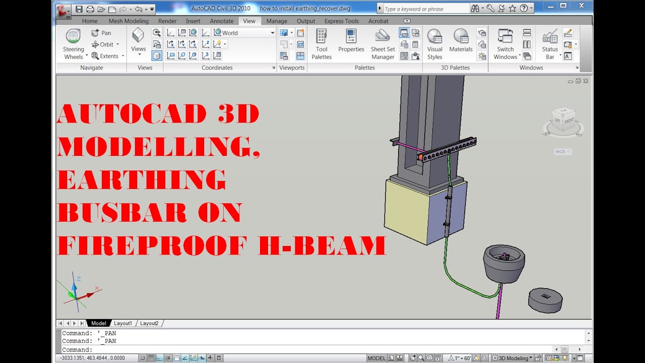The image size is (645, 363).
Task: Toggle Object Snap in status bar
Action: pyautogui.click(x=177, y=358)
